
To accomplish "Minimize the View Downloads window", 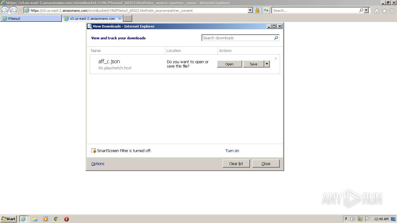I will (269, 26).
